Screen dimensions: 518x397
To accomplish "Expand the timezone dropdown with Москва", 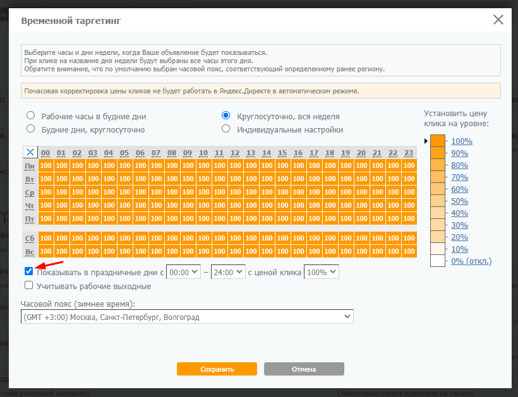I will click(187, 317).
